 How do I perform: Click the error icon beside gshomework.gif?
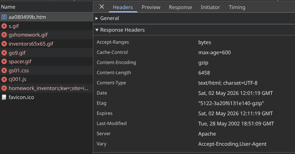pos(4,35)
